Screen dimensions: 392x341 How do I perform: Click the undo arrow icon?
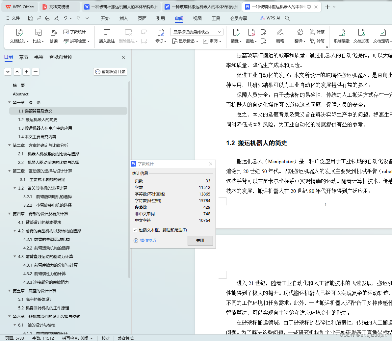pyautogui.click(x=65, y=18)
